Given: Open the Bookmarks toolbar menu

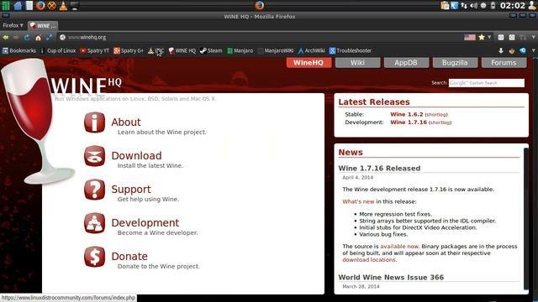Looking at the screenshot, I should pos(19,50).
